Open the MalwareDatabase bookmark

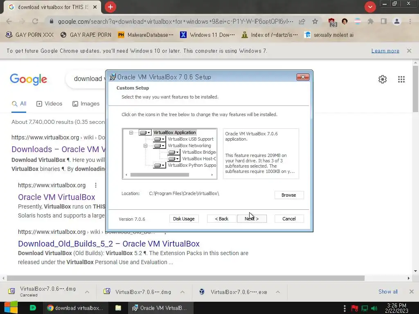coord(146,35)
